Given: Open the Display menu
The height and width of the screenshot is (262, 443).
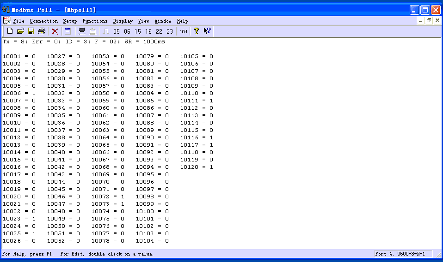Looking at the screenshot, I should (x=123, y=21).
